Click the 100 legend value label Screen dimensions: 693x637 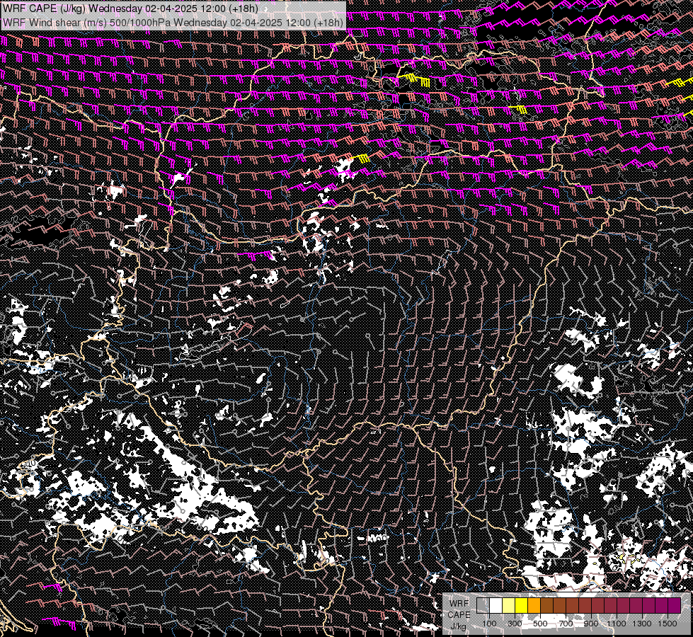489,624
